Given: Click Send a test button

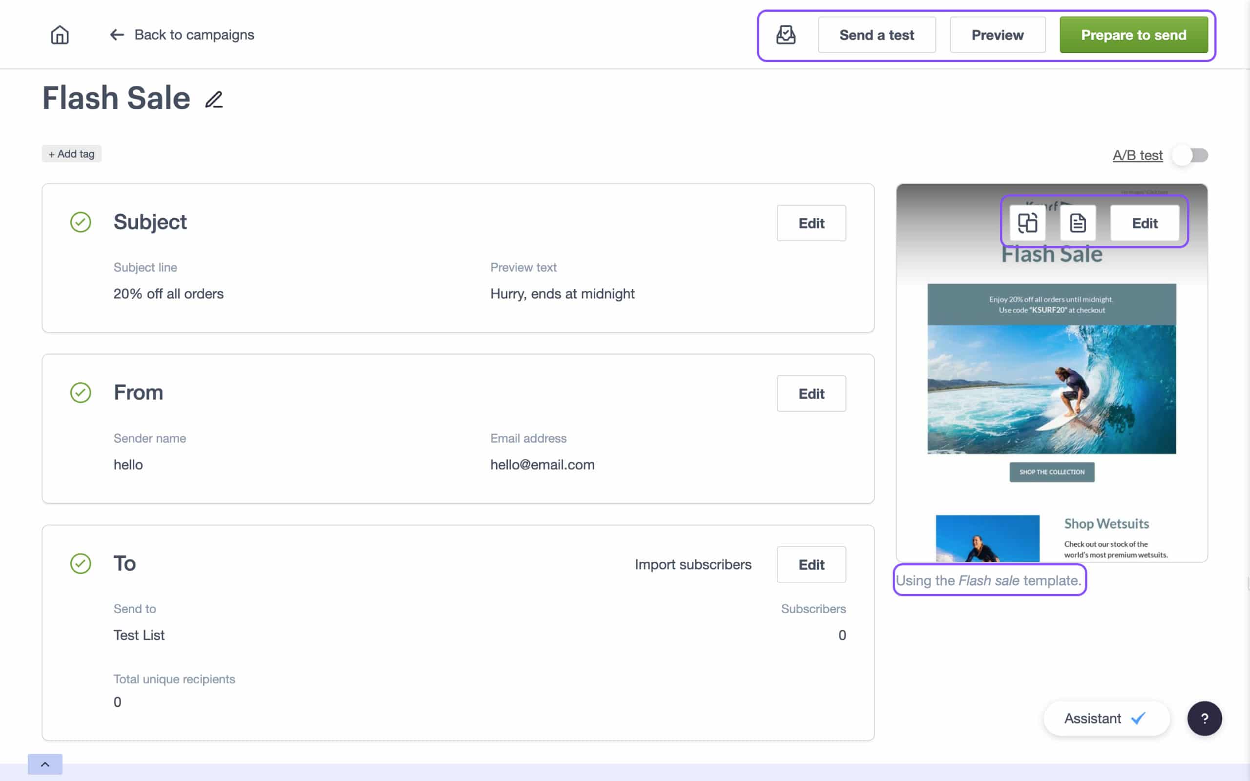Looking at the screenshot, I should coord(876,35).
